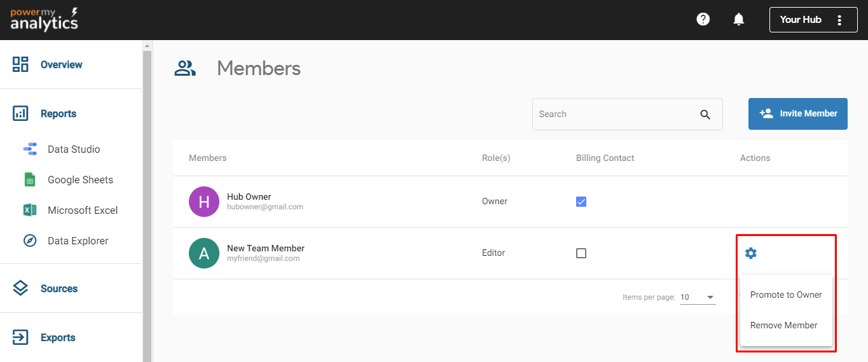Open the items per page dropdown
The width and height of the screenshot is (868, 362).
point(698,297)
